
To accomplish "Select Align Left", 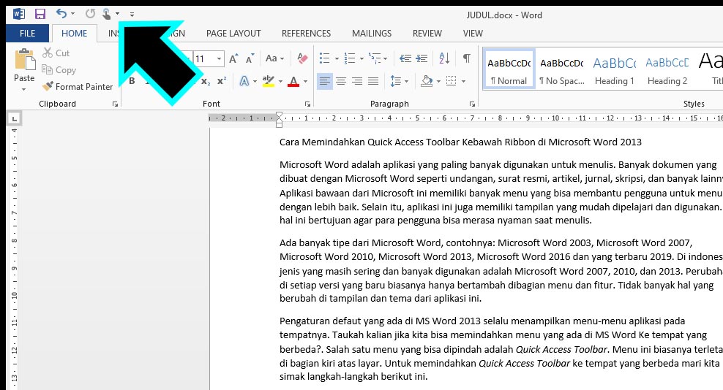I will (x=325, y=82).
